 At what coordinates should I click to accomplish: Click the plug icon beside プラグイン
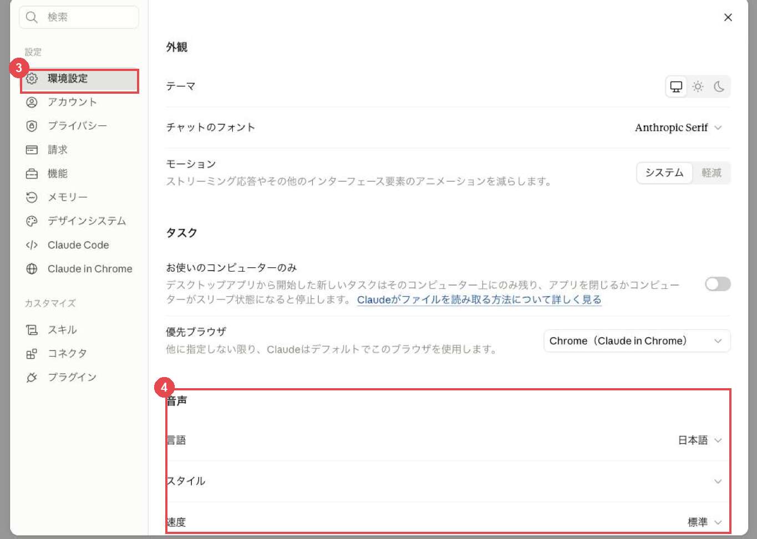point(32,378)
